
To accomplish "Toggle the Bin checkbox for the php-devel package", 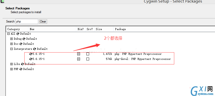I will click(79, 59).
